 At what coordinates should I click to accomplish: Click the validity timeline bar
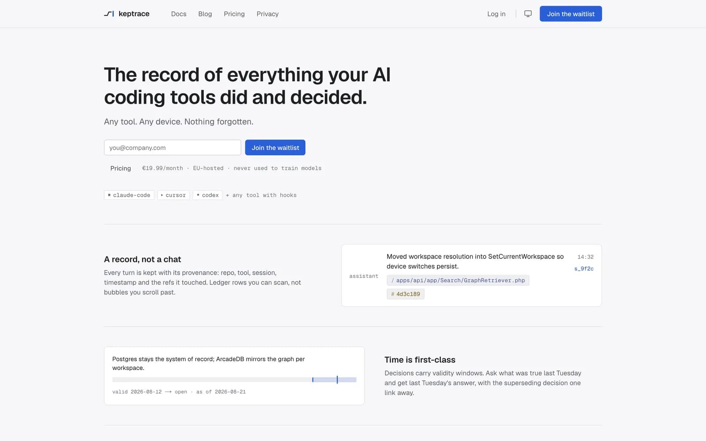(x=234, y=380)
